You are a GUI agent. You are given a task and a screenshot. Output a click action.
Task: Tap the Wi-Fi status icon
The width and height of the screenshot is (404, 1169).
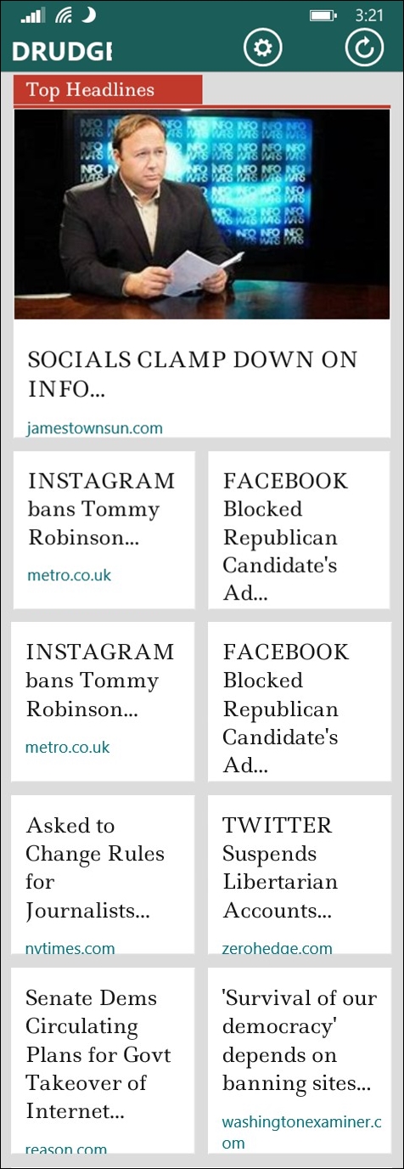pos(64,15)
